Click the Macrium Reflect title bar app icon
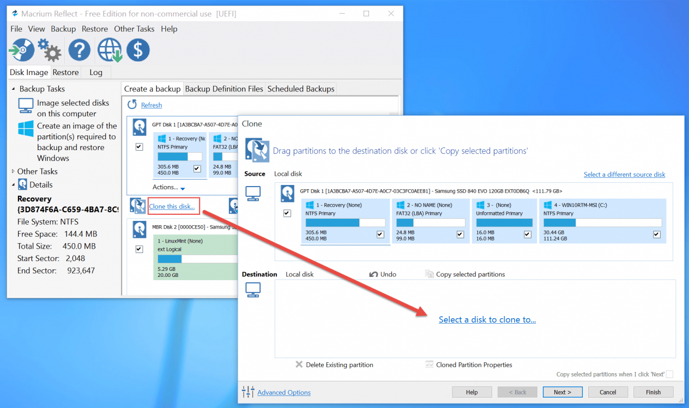This screenshot has height=408, width=689. tap(15, 14)
